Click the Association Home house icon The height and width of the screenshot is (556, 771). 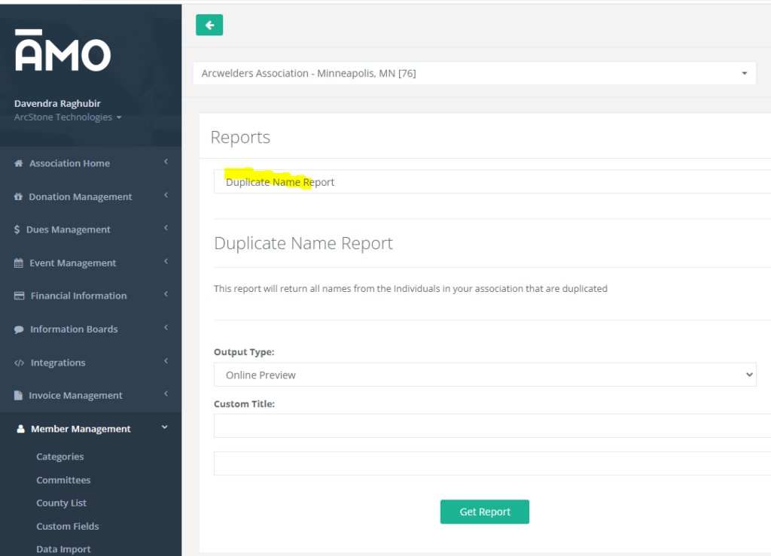tap(19, 163)
